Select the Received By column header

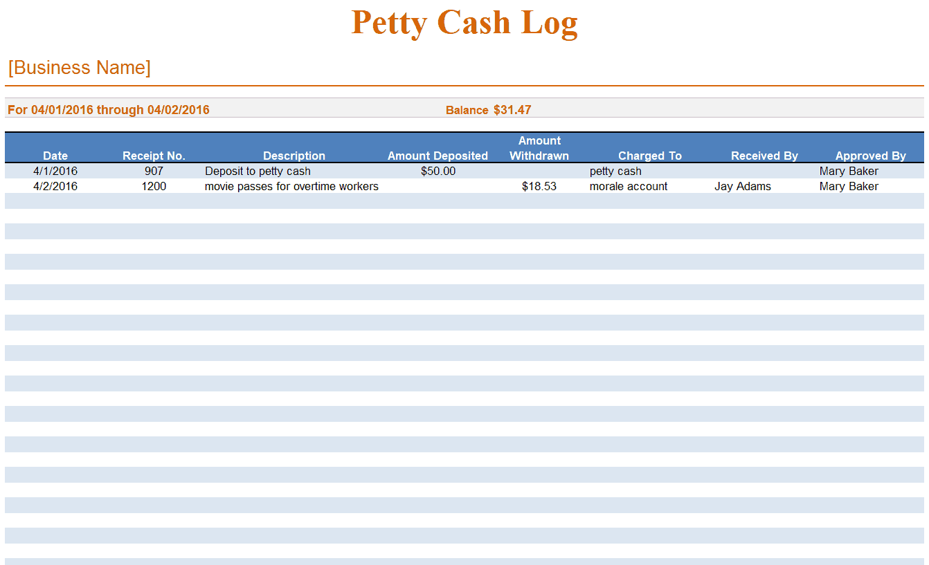pos(764,156)
